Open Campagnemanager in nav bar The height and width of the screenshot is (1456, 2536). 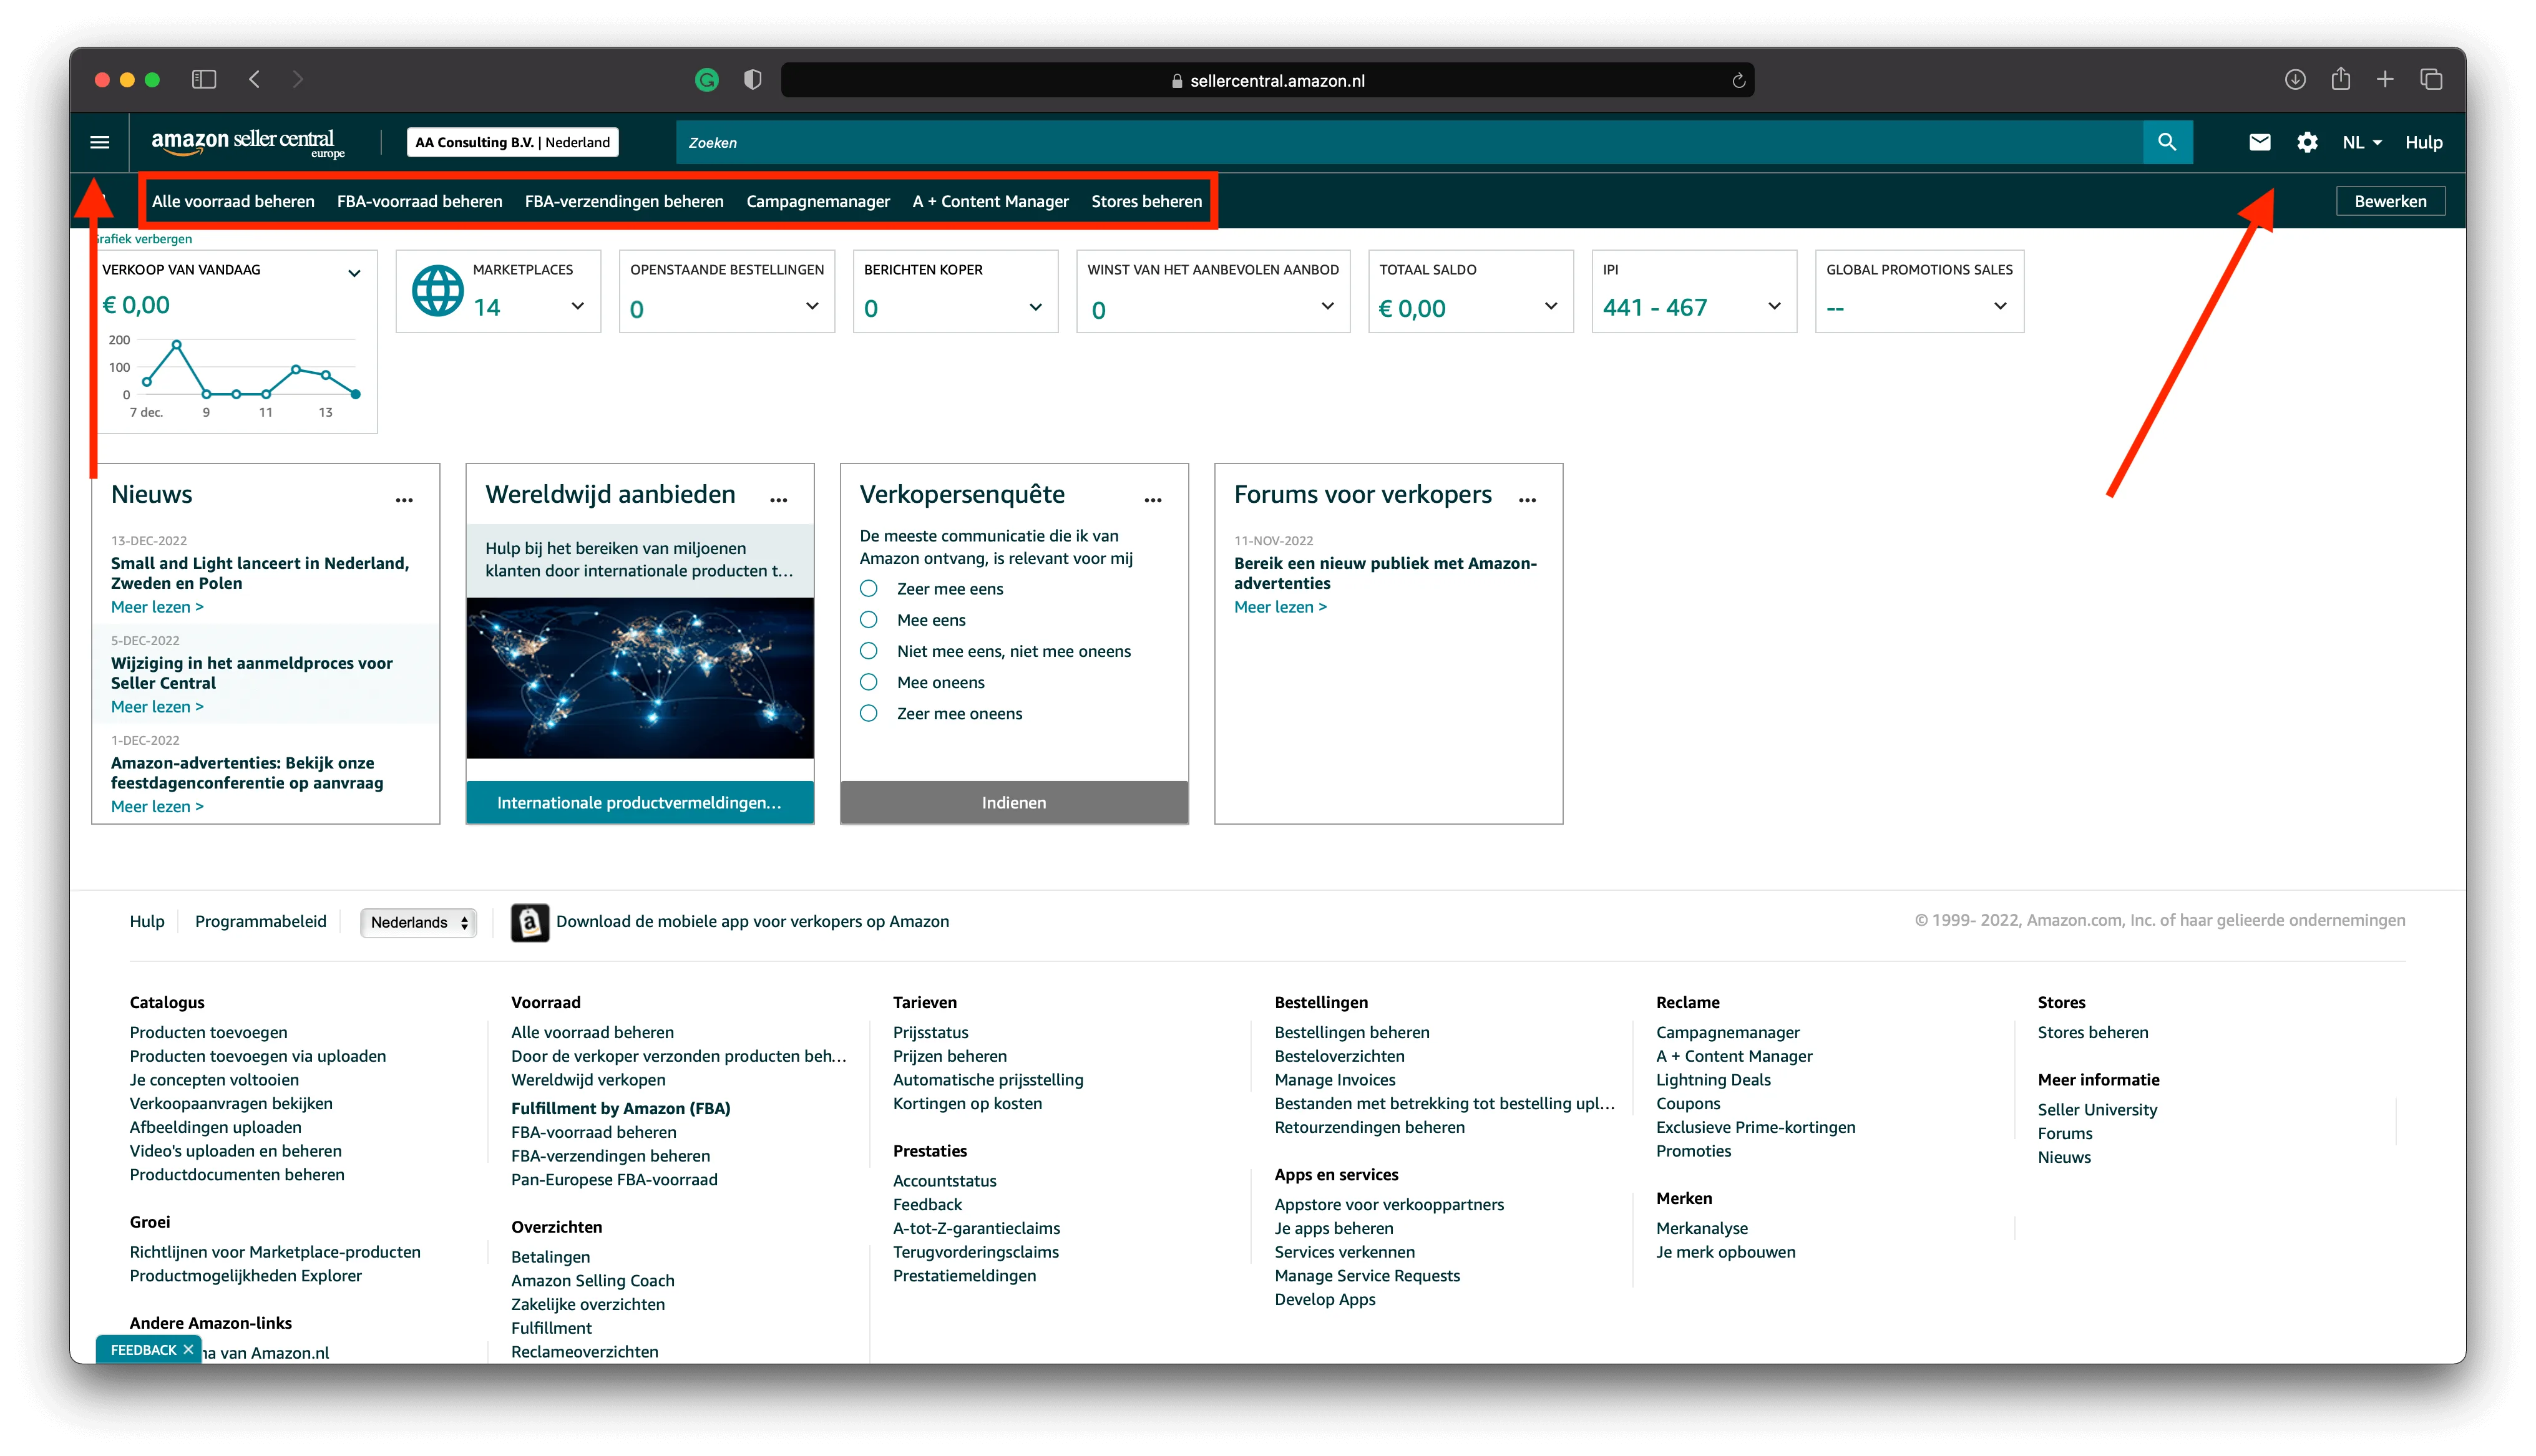818,201
